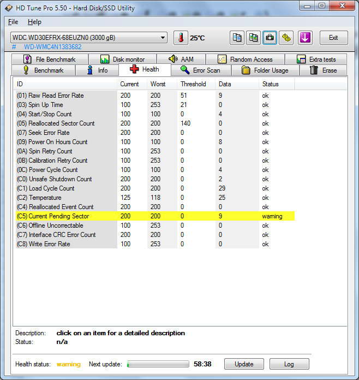Open the drive selection dropdown
The image size is (359, 380).
click(x=89, y=38)
